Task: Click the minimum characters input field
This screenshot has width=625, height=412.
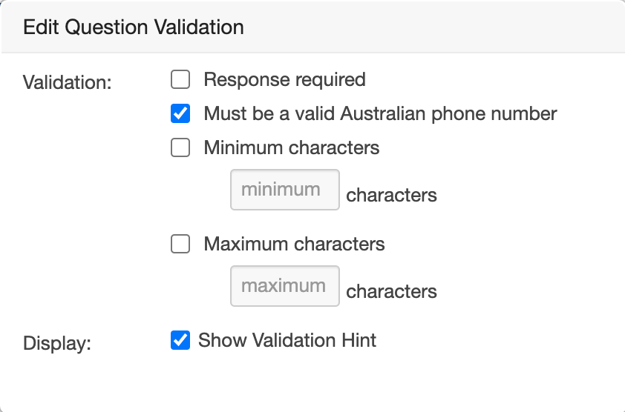Action: click(x=285, y=190)
